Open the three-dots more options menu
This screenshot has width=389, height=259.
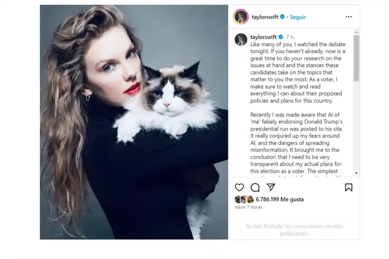click(x=348, y=16)
